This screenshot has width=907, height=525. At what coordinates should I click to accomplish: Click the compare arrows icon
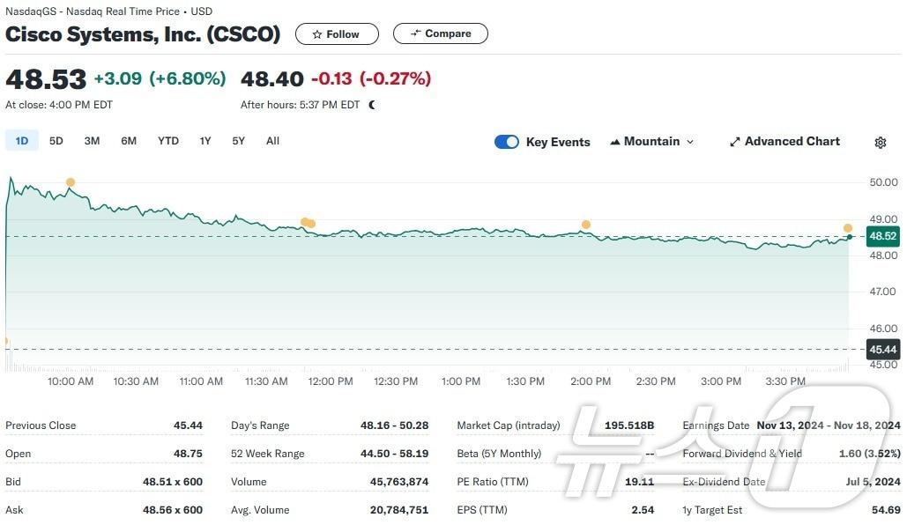coord(415,33)
